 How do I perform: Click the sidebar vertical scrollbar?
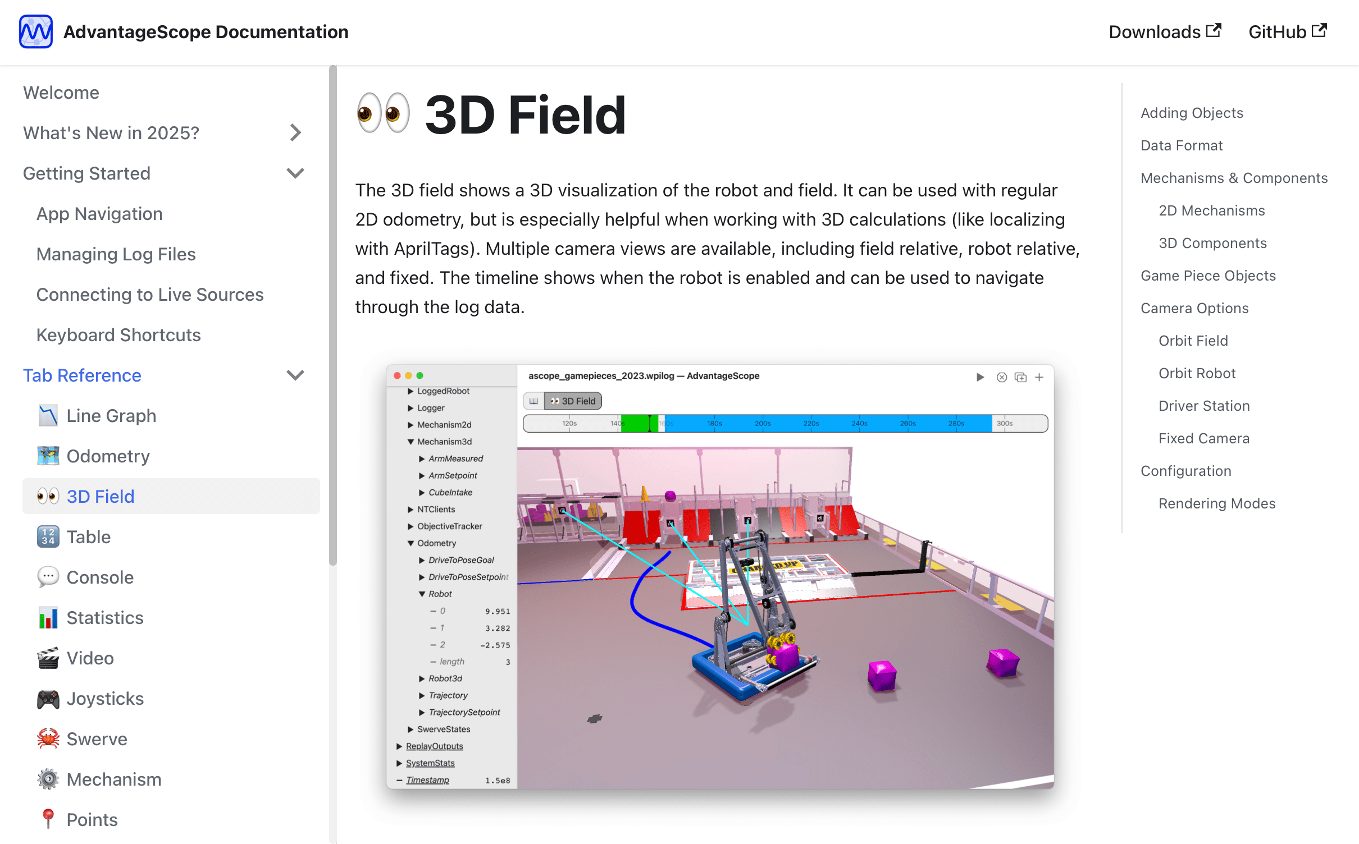click(x=332, y=314)
